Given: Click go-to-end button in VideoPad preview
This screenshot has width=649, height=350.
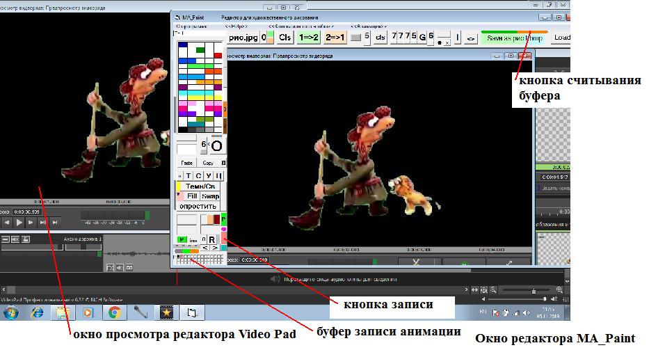Looking at the screenshot, I should [x=55, y=223].
